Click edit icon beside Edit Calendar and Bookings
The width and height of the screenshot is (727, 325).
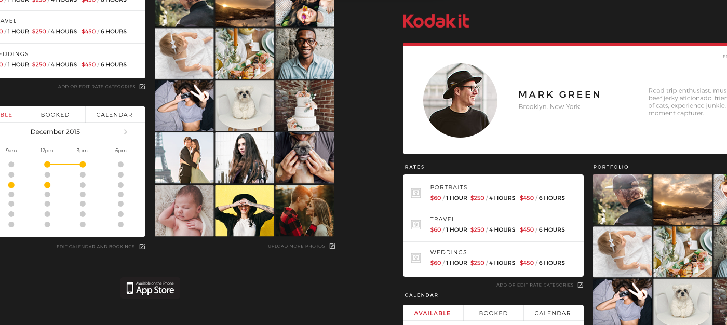point(142,247)
